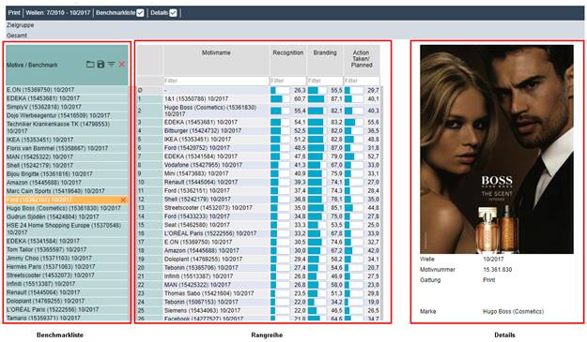The height and width of the screenshot is (342, 587).
Task: Select Jimmy Choo benchmark entry
Action: pos(67,259)
